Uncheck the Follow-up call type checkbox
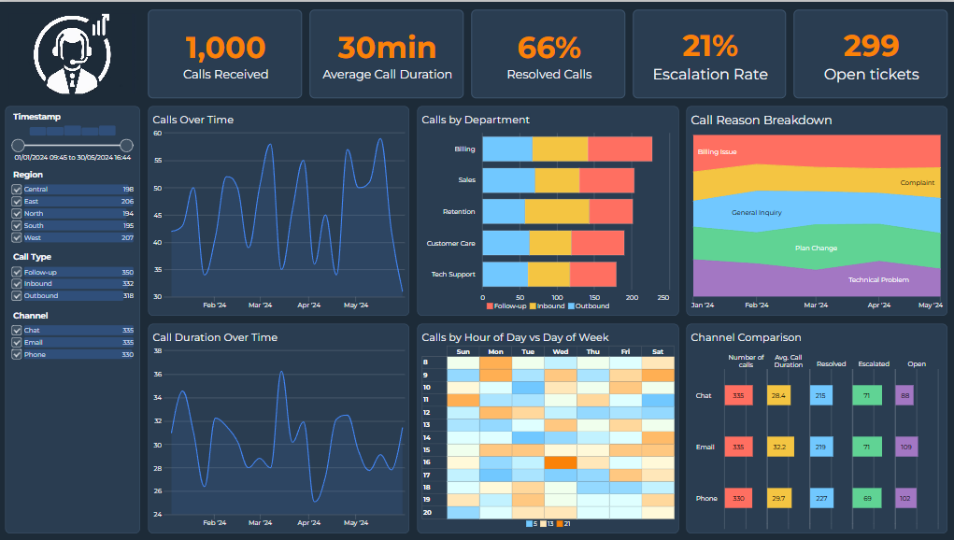954x540 pixels. tap(17, 272)
